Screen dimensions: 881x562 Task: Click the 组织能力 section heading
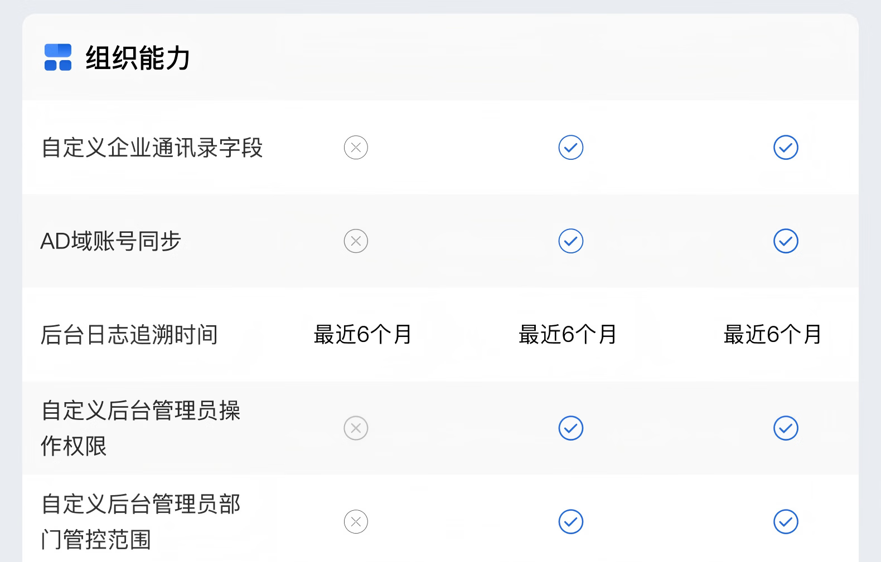tap(138, 58)
